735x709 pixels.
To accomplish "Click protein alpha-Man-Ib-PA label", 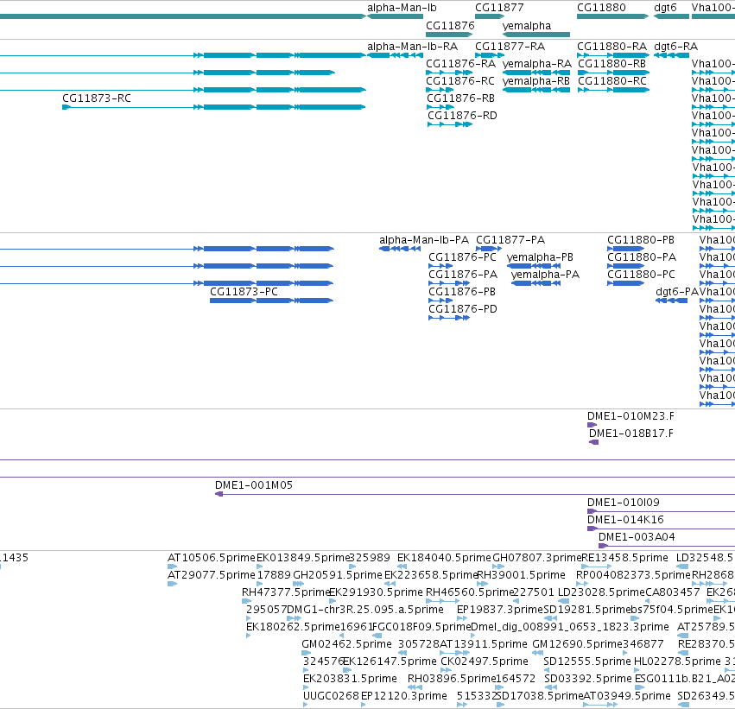I will tap(424, 240).
